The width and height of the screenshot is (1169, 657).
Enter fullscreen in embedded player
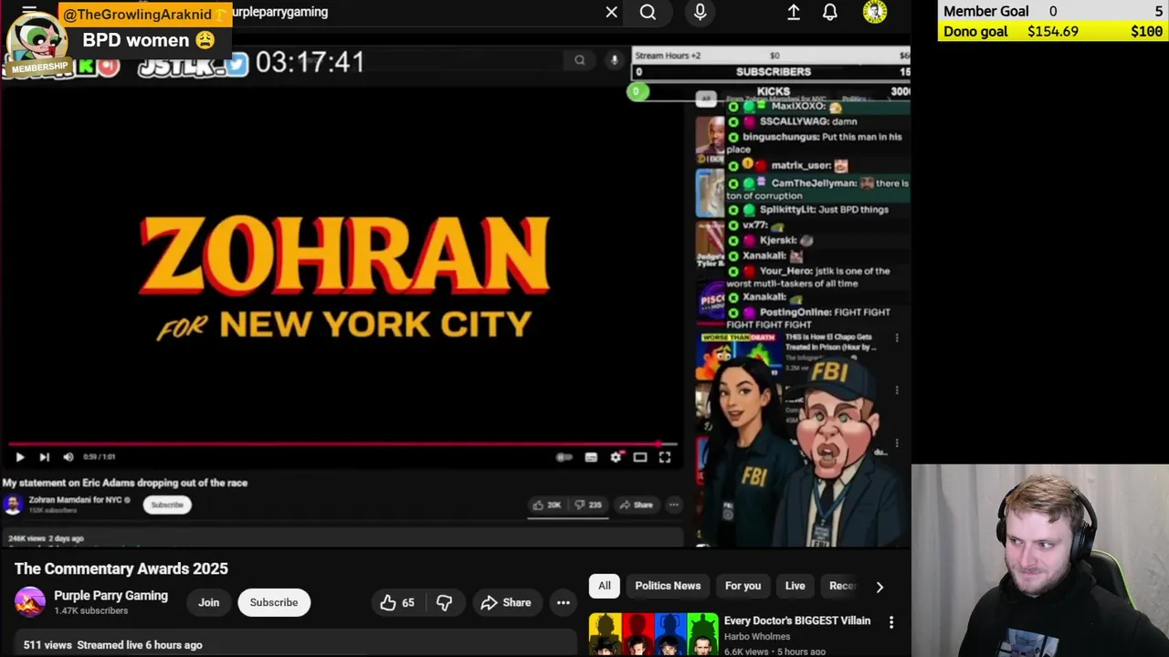[x=665, y=457]
